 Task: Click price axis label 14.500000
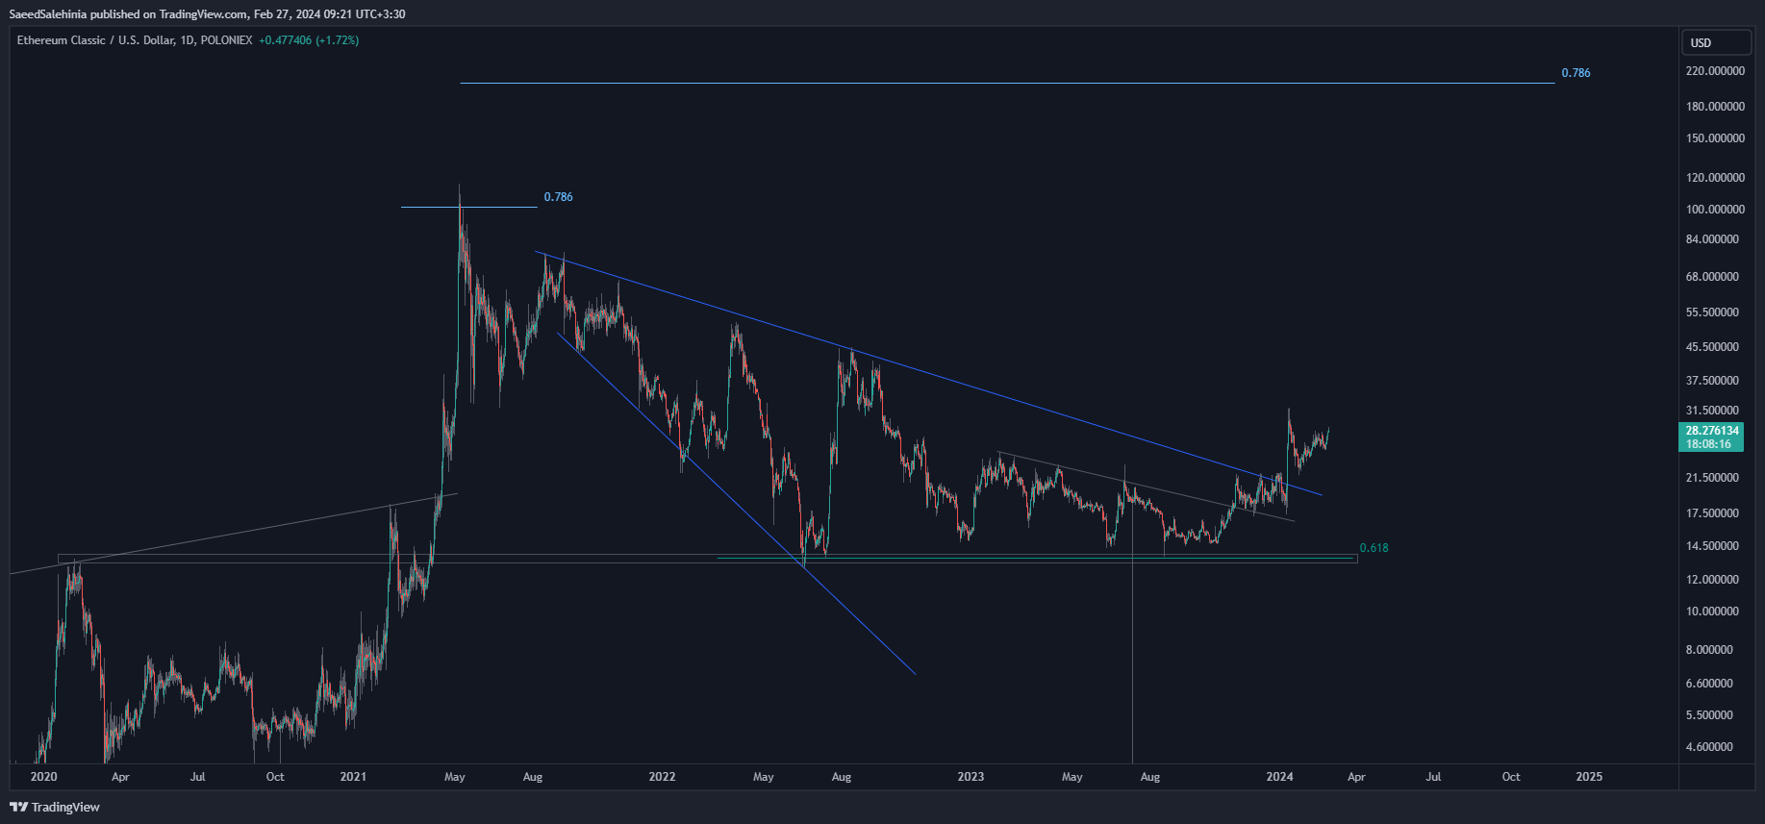click(1712, 546)
